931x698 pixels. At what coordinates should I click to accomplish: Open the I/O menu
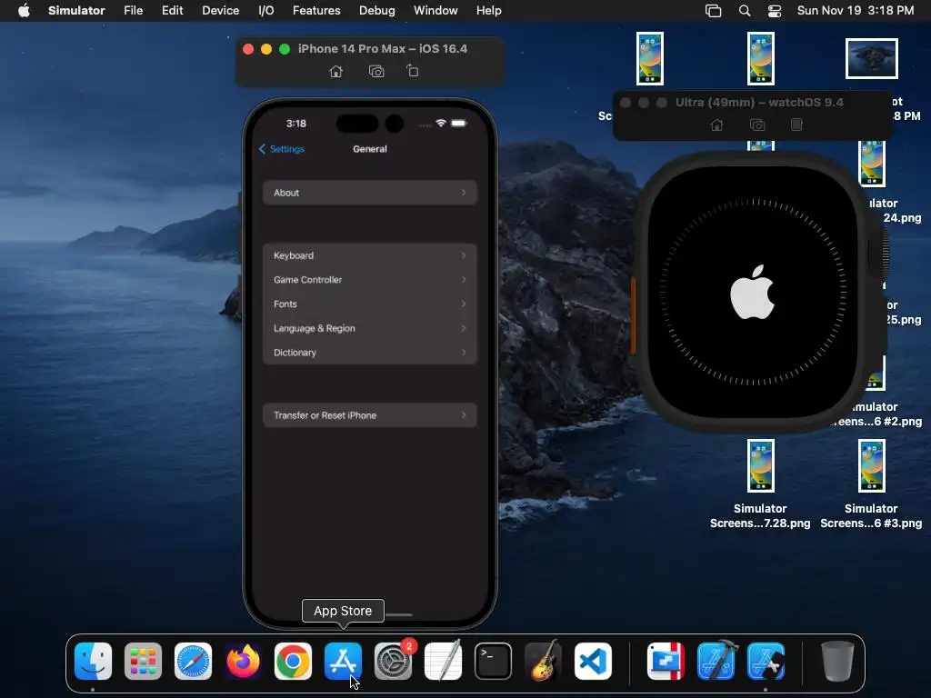[x=266, y=11]
